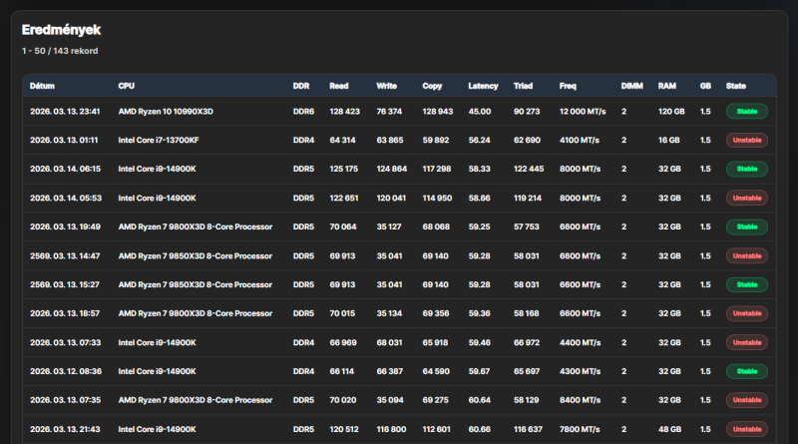The image size is (798, 444).
Task: Click Read value 125 175
Action: tap(343, 169)
